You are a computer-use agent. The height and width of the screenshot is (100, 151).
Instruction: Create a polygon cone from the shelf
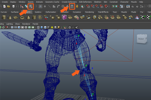tap(10, 17)
